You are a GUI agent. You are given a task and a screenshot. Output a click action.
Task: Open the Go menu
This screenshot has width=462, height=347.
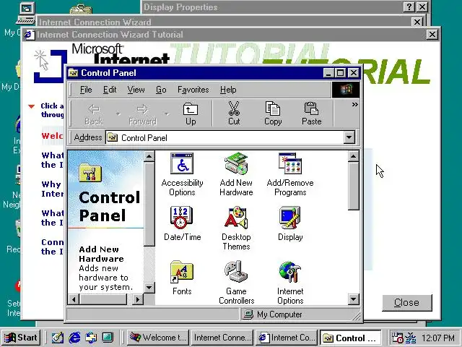(x=161, y=90)
